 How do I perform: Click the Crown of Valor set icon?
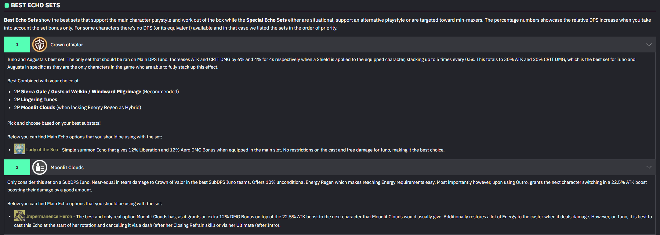click(x=40, y=45)
